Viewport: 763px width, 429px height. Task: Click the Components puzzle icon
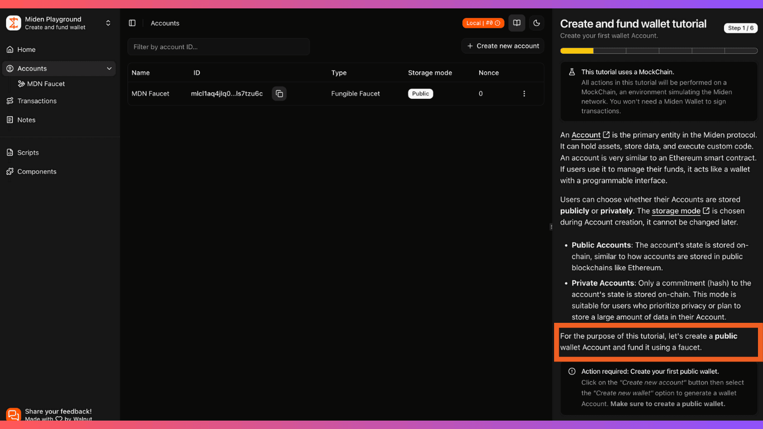click(x=10, y=171)
